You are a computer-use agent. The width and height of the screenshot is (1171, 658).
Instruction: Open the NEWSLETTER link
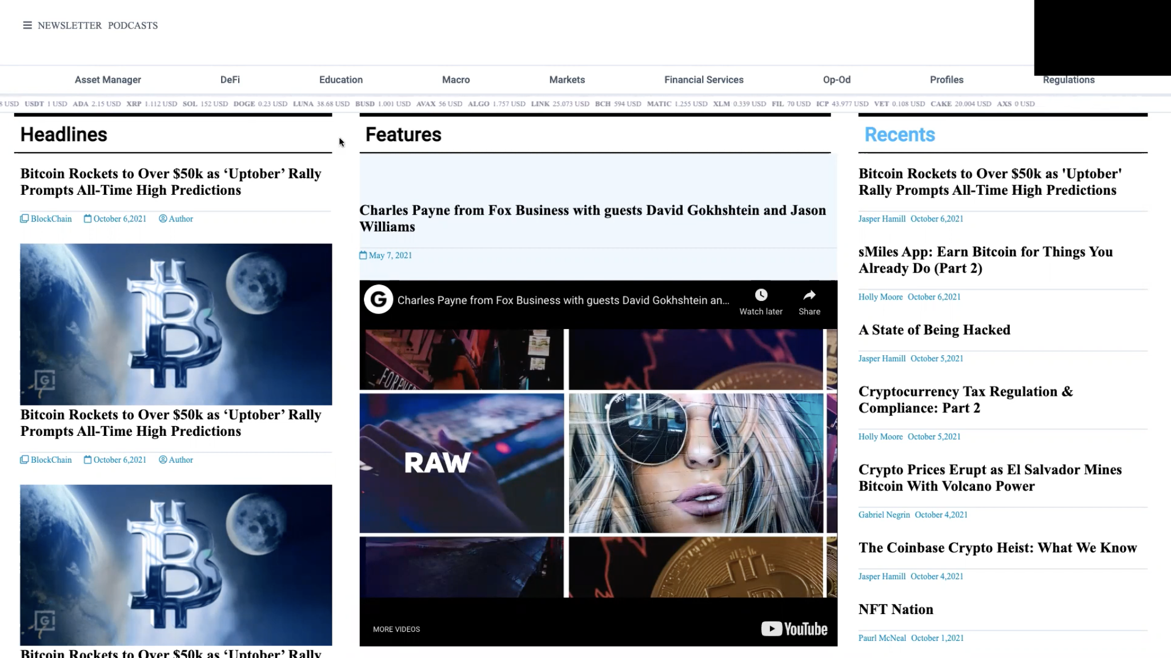[70, 25]
